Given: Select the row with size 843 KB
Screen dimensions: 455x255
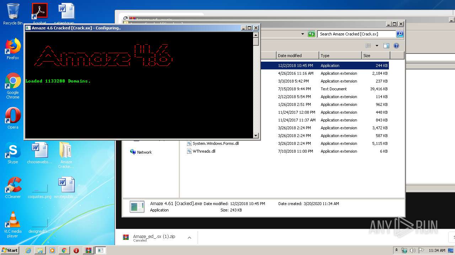Looking at the screenshot, I should point(324,120).
